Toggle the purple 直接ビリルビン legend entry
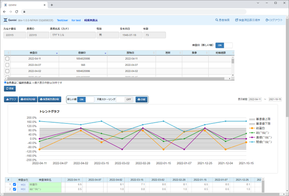The width and height of the screenshot is (289, 196). point(261,138)
